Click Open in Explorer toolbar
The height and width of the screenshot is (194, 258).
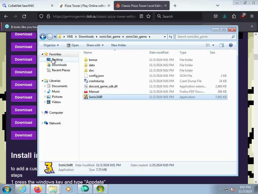click(x=73, y=45)
